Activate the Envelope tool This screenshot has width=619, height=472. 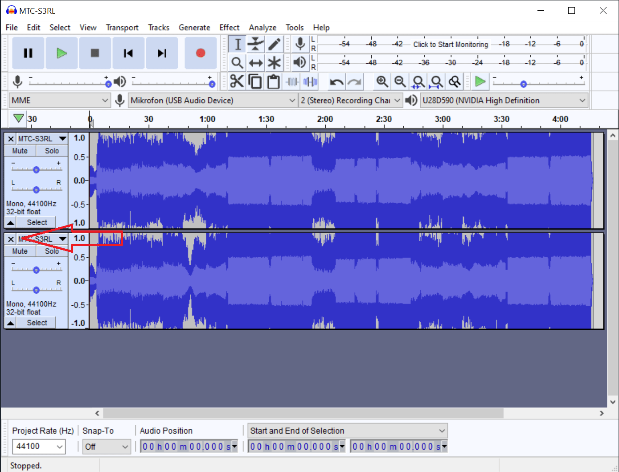[255, 44]
